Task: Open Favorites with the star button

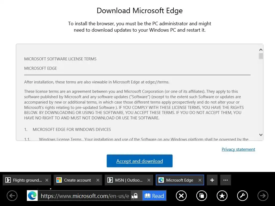Action: pyautogui.click(x=222, y=196)
